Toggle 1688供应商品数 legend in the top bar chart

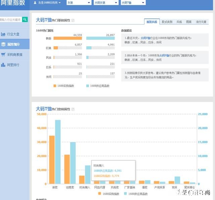coord(97,86)
